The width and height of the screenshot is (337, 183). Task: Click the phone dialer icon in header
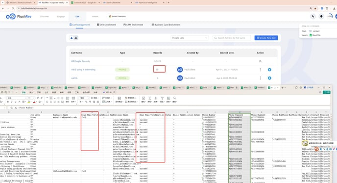click(x=313, y=16)
